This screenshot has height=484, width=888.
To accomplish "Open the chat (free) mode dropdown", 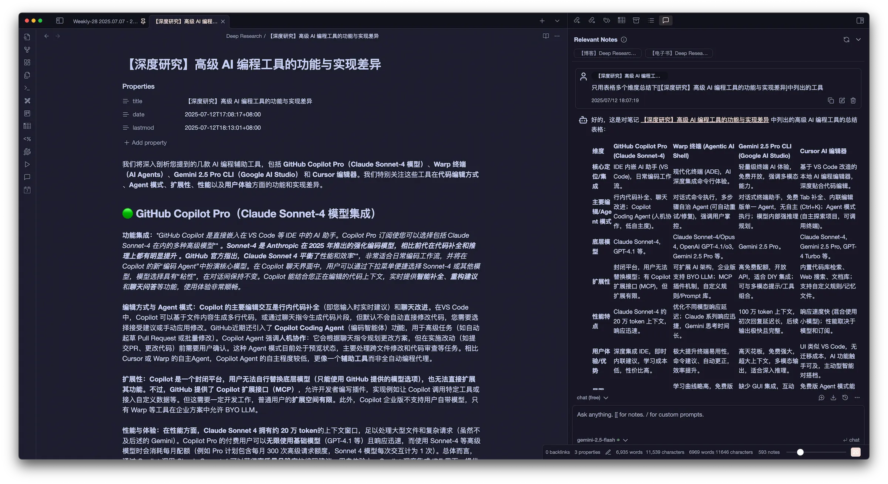I will [592, 398].
